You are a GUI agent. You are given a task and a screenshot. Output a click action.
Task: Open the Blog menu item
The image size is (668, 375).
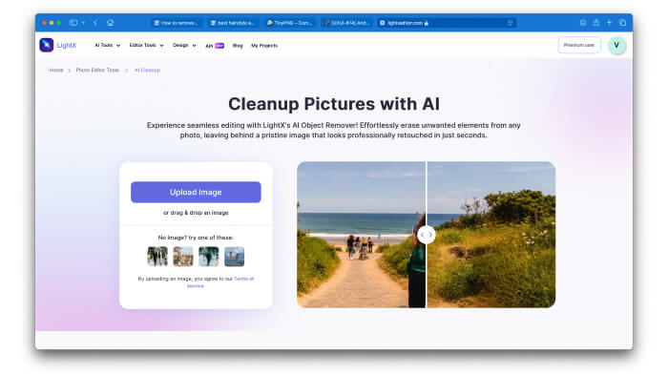point(238,46)
